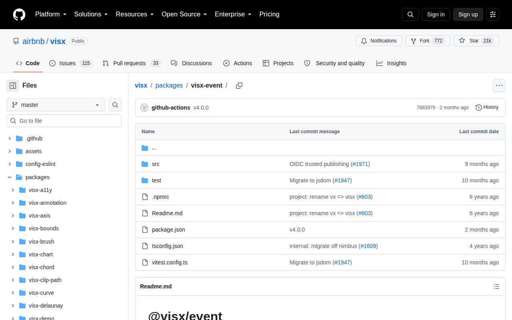
Task: Open the commit History
Action: pyautogui.click(x=487, y=108)
